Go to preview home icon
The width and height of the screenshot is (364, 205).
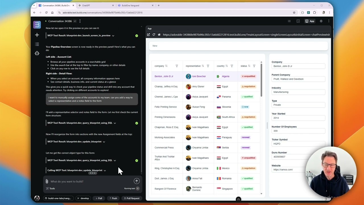[159, 35]
